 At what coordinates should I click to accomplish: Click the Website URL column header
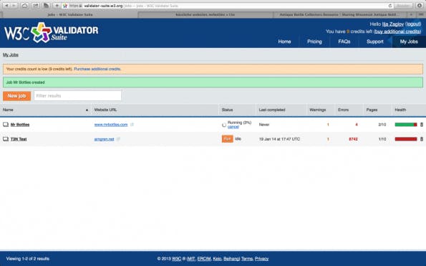tap(105, 110)
